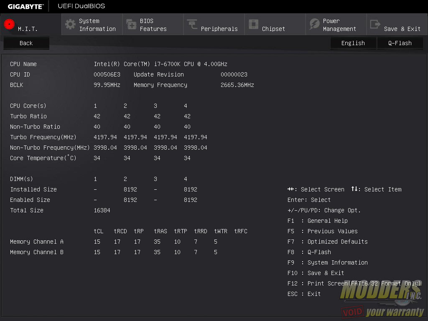The height and width of the screenshot is (321, 428).
Task: Open the M.I.T. tab
Action: click(31, 24)
